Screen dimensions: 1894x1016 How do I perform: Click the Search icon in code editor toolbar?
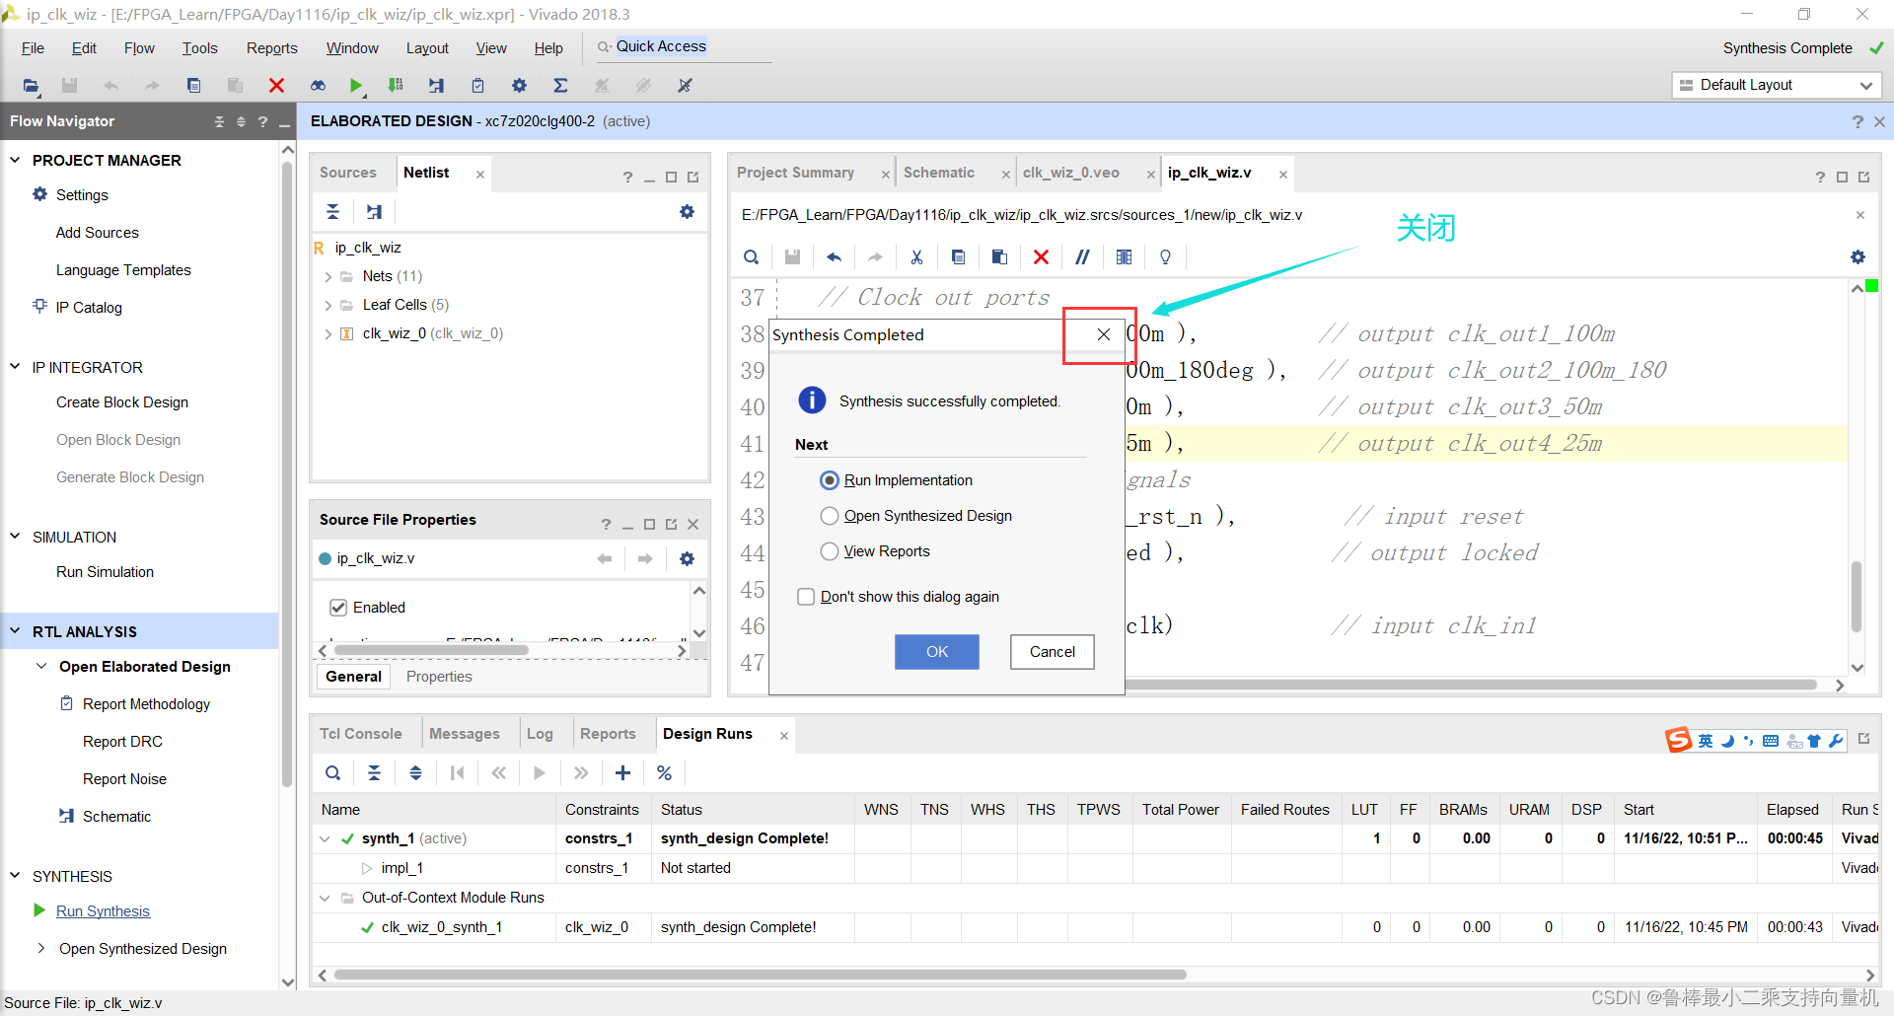[751, 257]
